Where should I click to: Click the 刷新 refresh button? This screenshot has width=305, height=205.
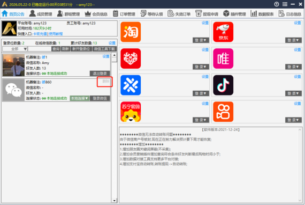click(65, 49)
